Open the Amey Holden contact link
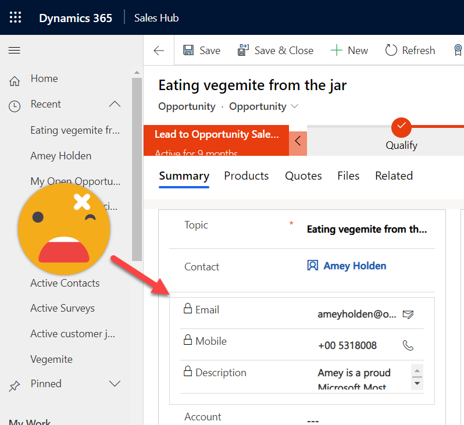This screenshot has height=425, width=464. tap(355, 266)
